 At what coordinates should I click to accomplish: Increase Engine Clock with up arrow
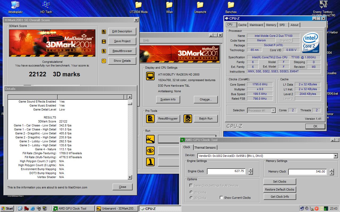tap(250, 170)
